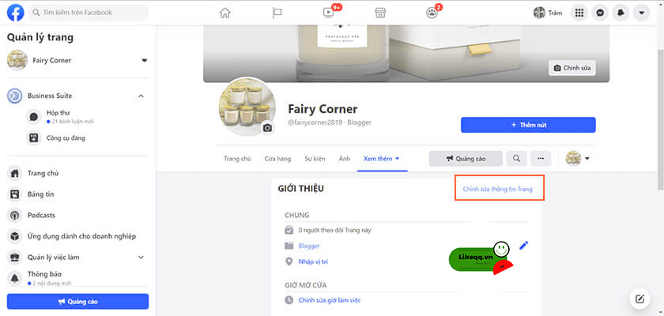Open the account arrow menu
Screen dimensions: 664x316
tap(642, 13)
